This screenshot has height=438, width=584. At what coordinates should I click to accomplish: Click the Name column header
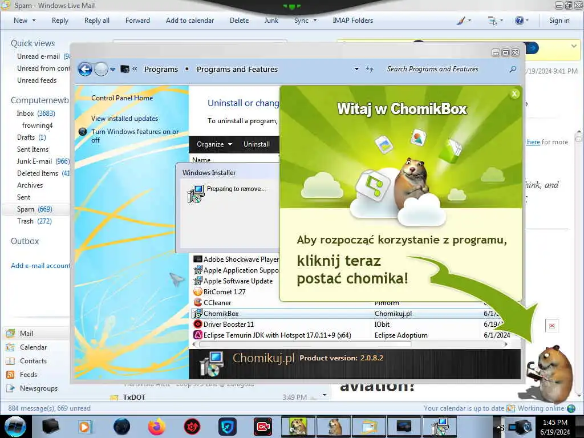click(x=201, y=160)
